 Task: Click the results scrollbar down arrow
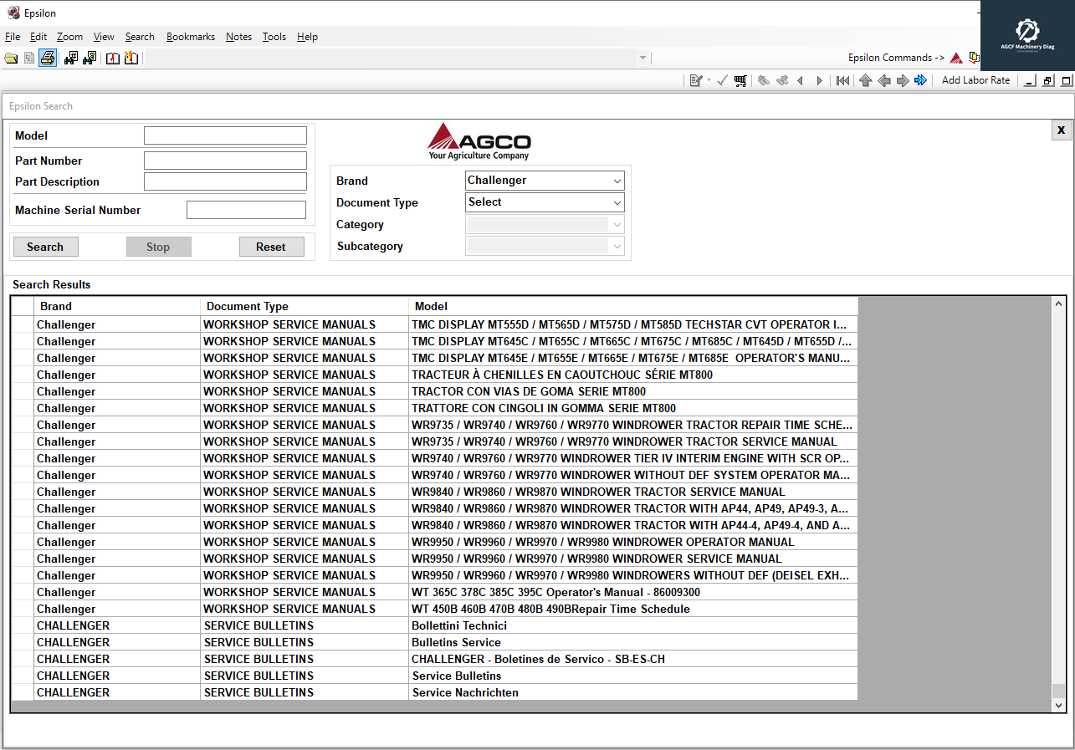[x=1058, y=706]
